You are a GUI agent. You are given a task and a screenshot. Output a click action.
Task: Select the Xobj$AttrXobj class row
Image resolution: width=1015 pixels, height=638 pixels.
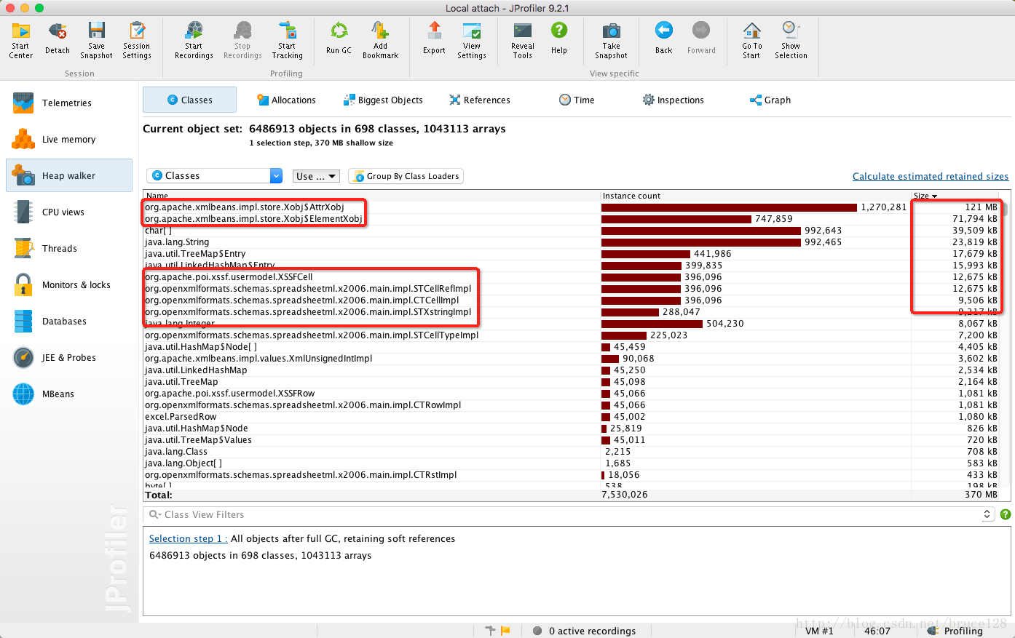pos(572,207)
